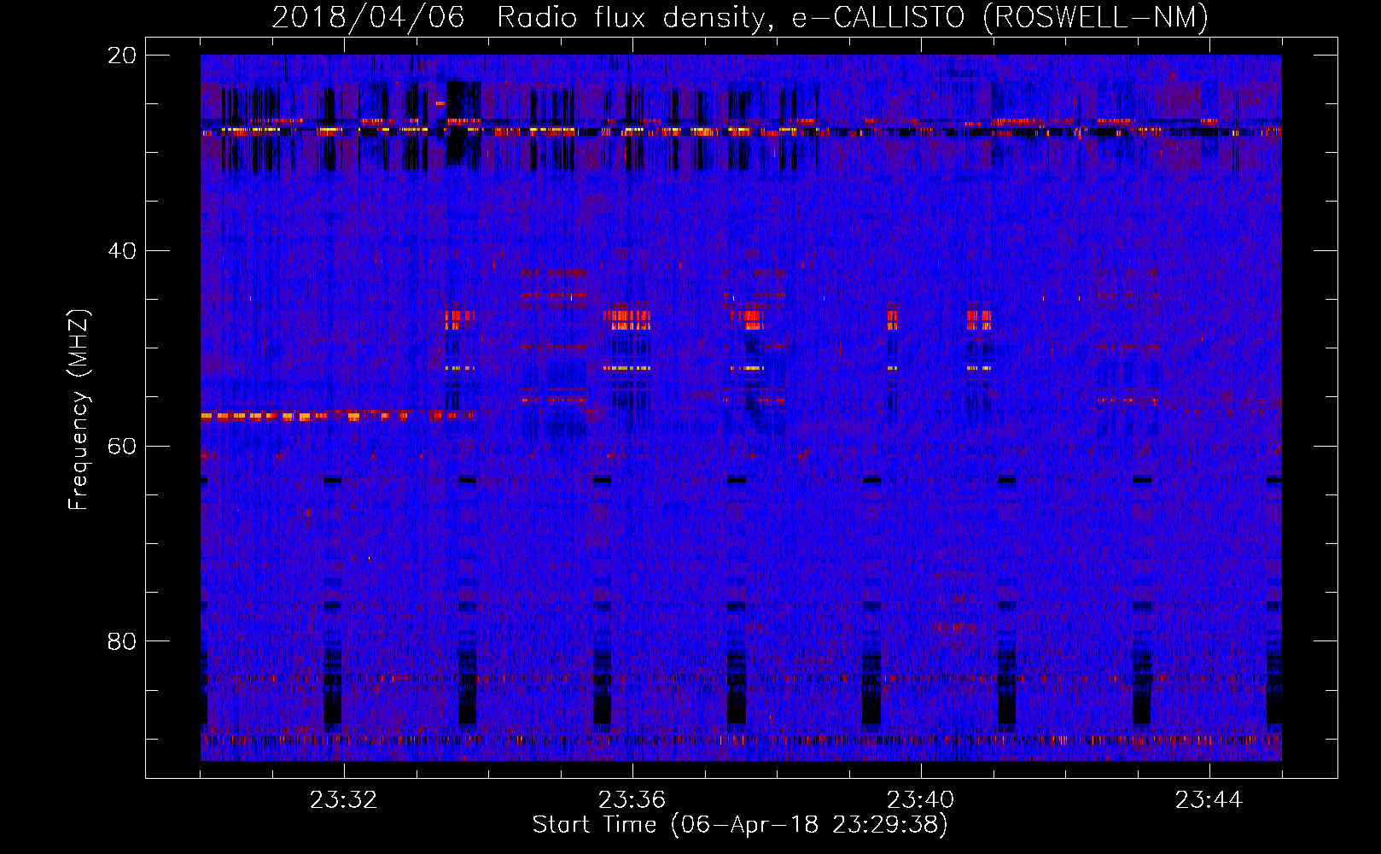This screenshot has width=1381, height=854.
Task: Click the 'Start Time (06-Apr-18 23:29:38)' axis label
Action: [x=740, y=825]
